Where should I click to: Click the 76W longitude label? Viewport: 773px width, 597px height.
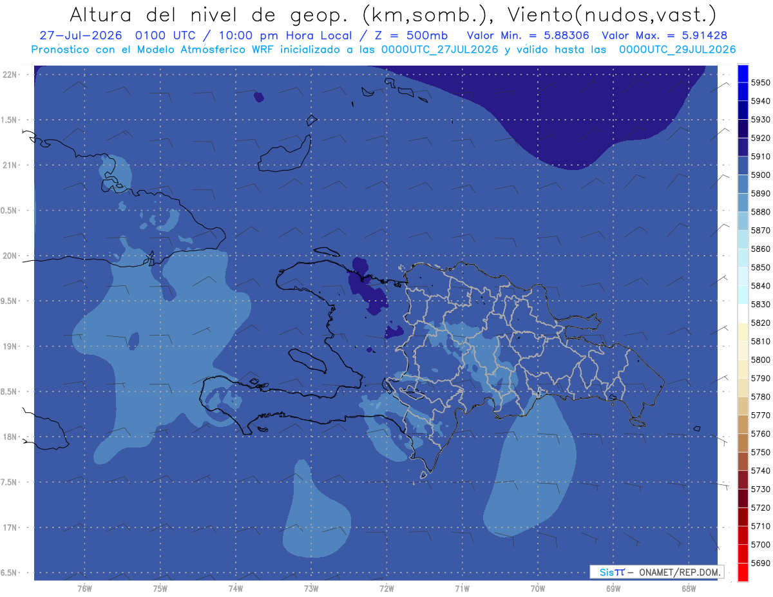point(84,589)
